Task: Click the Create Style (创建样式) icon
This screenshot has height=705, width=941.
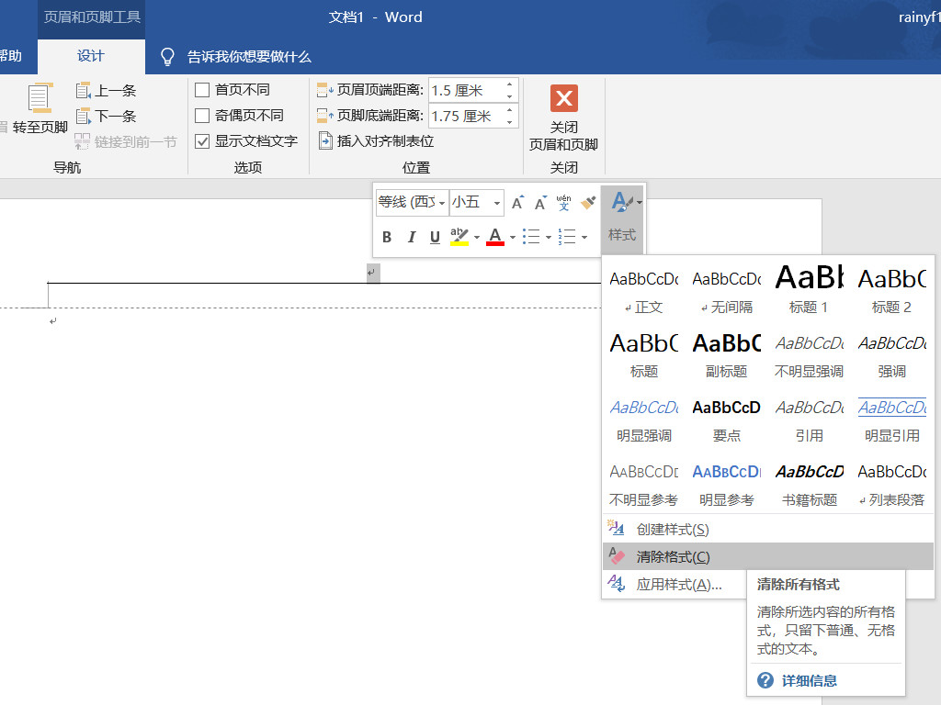Action: coord(617,528)
